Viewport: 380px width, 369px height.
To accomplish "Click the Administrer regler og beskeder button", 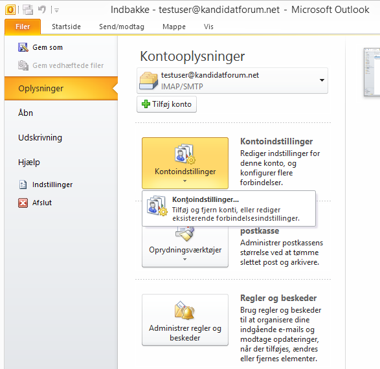I will click(185, 320).
